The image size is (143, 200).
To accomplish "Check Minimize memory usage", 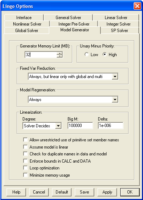I will (x=25, y=175).
